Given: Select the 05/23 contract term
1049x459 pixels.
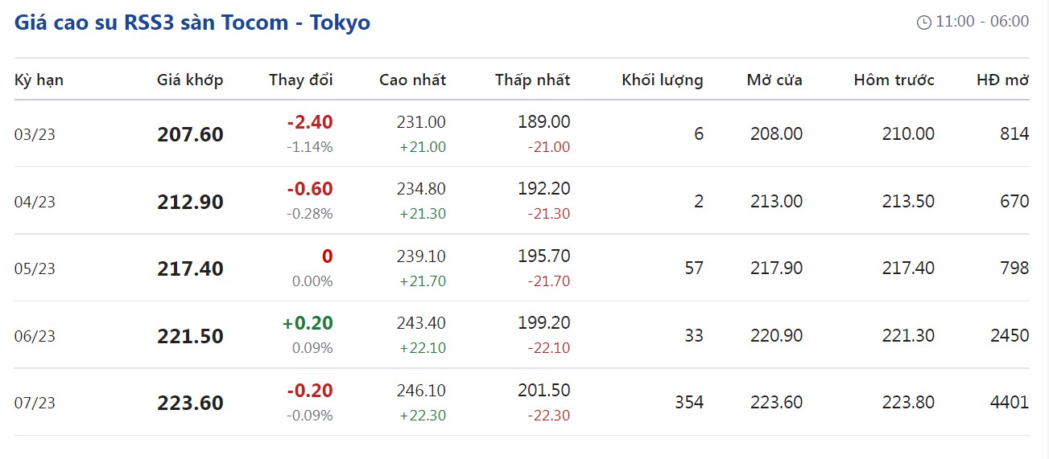Looking at the screenshot, I should [x=35, y=268].
